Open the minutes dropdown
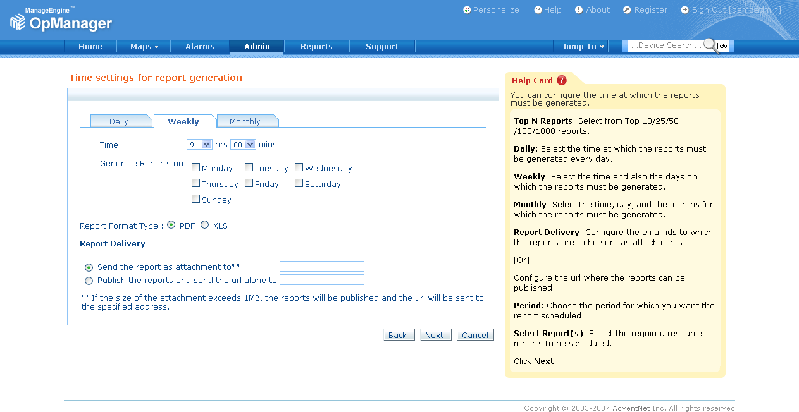The width and height of the screenshot is (799, 412). pyautogui.click(x=243, y=145)
